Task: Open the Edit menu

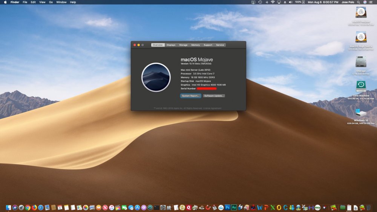Action: pos(33,2)
